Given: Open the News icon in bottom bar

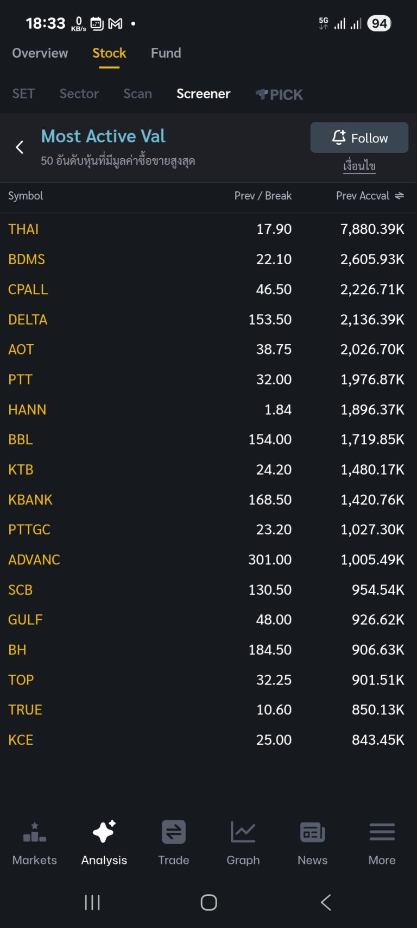Looking at the screenshot, I should click(x=312, y=832).
